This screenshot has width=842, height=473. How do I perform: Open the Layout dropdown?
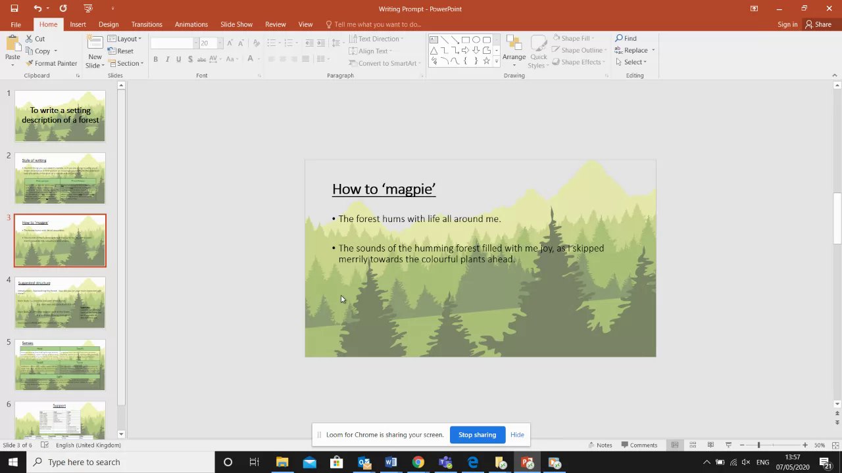click(125, 39)
